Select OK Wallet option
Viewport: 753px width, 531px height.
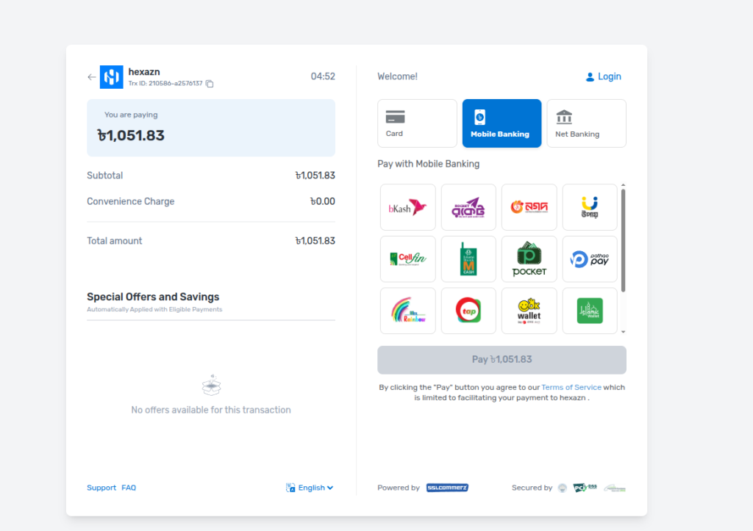[x=529, y=311]
